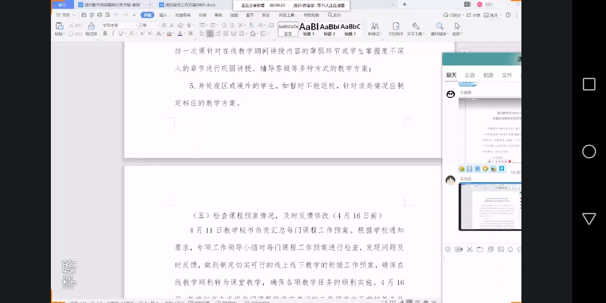Click the font color A swatch
606x303 pixels.
[x=180, y=34]
